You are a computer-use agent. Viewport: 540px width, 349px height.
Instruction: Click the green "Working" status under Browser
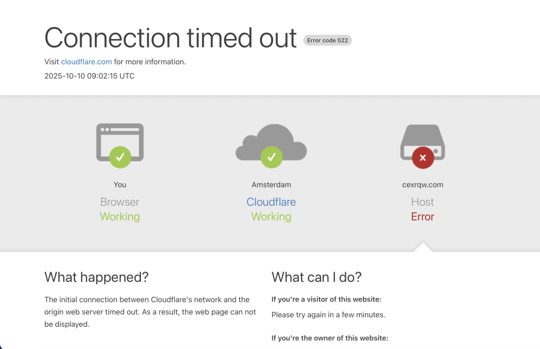click(x=120, y=217)
